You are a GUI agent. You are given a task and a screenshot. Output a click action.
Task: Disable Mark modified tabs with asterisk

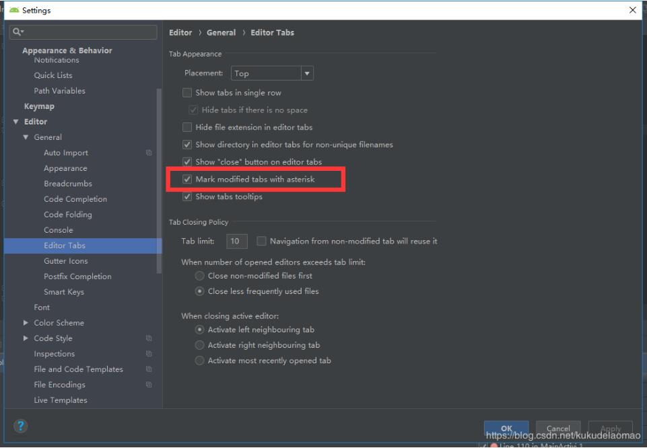(x=187, y=179)
